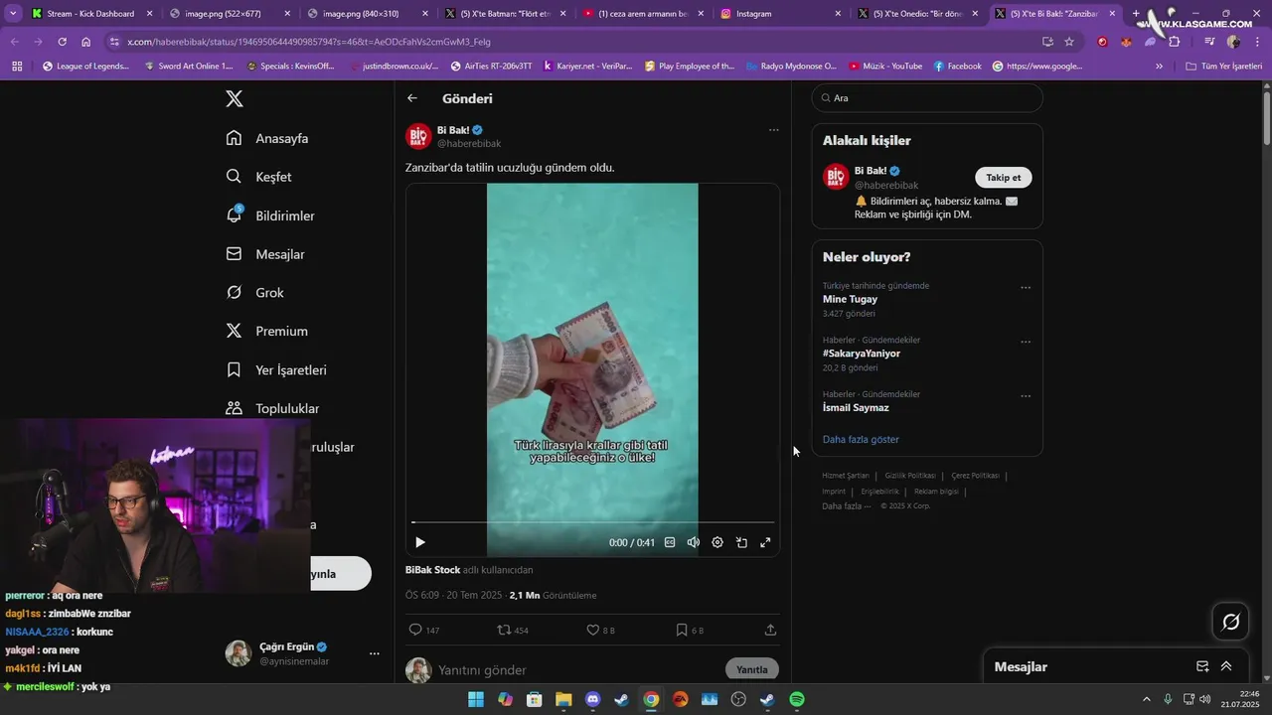Open video settings gear
Screen dimensions: 1272x715
pyautogui.click(x=717, y=542)
